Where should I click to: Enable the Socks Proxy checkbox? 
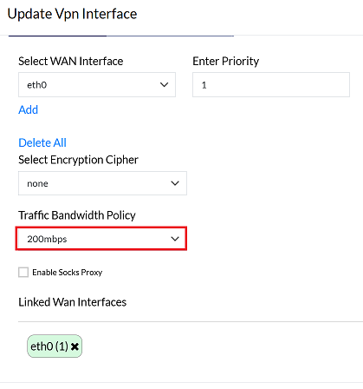pos(23,273)
